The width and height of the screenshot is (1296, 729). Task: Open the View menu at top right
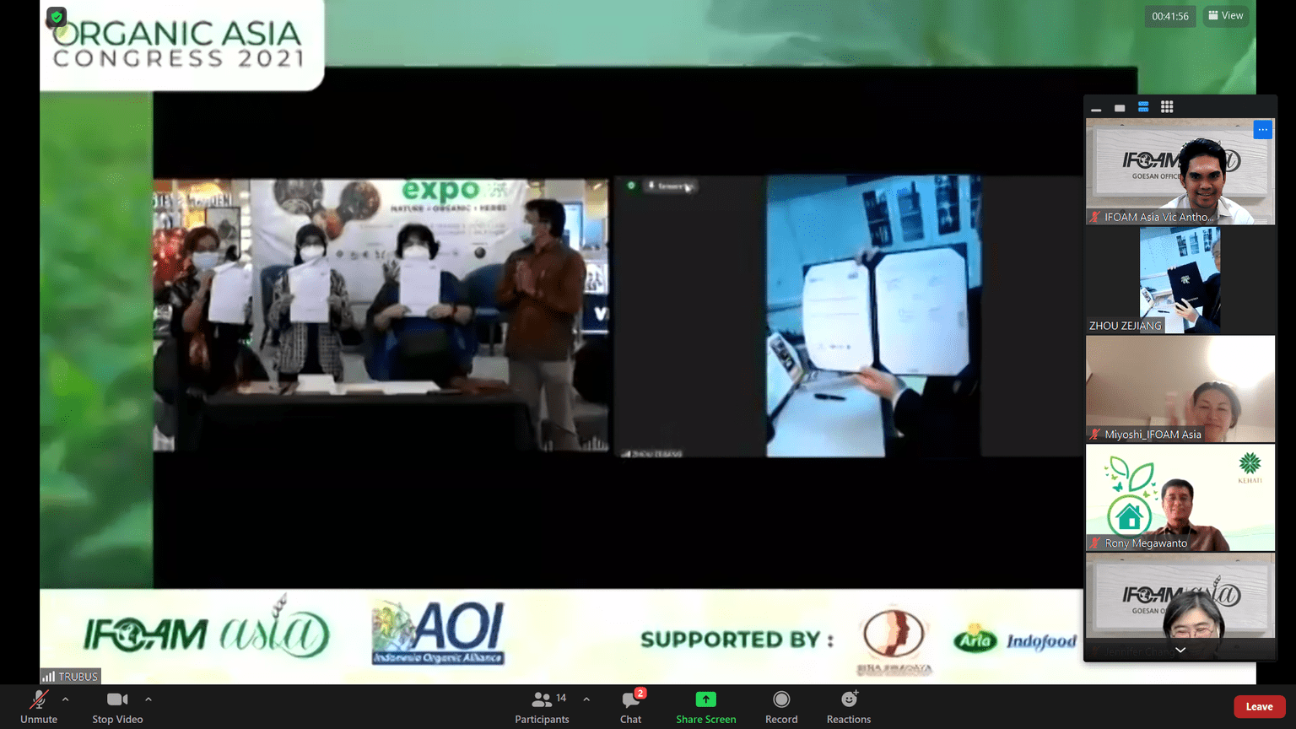[1226, 15]
